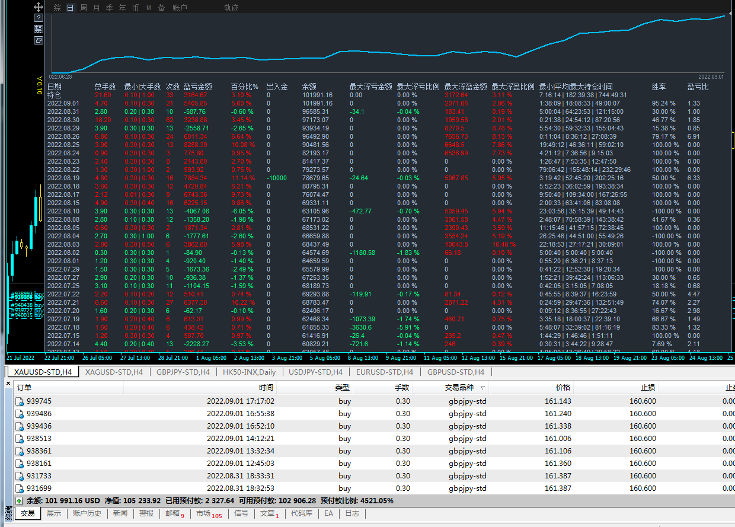The width and height of the screenshot is (735, 527).
Task: Switch statistics to monthly 月 view
Action: pos(97,8)
